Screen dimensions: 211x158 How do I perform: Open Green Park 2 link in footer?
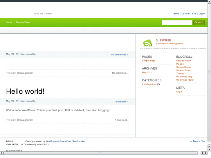66,141
